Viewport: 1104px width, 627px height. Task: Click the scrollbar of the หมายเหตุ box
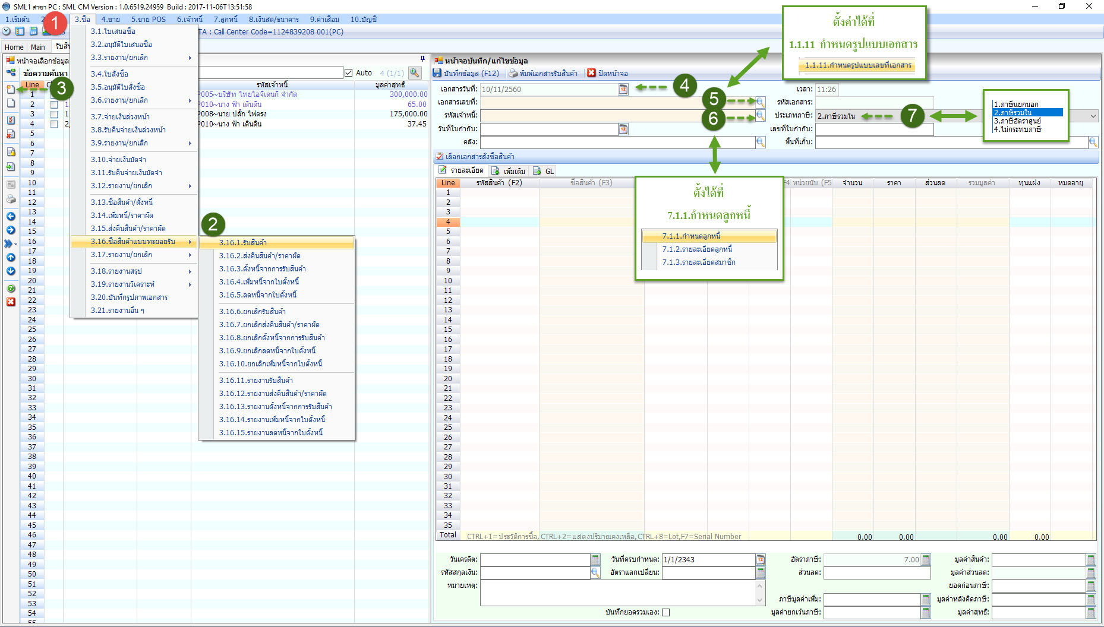[760, 593]
